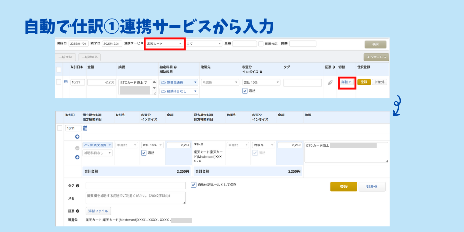Click the help icon next to タグ label
The image size is (464, 232).
click(78, 186)
